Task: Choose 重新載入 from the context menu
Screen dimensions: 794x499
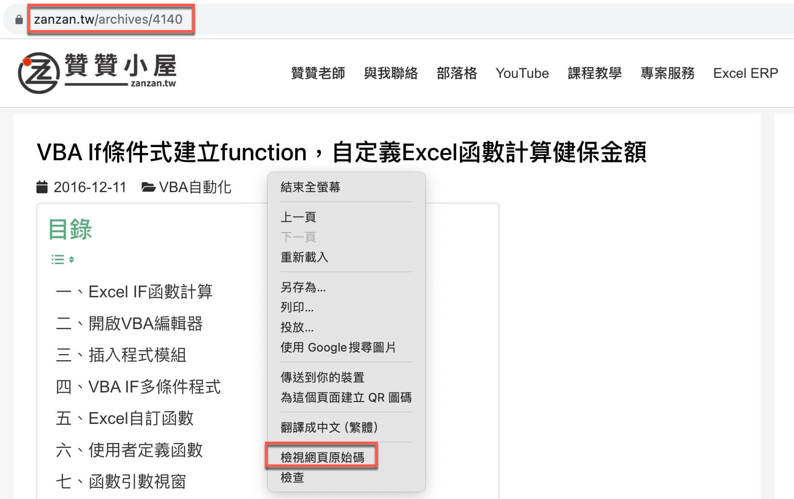Action: (x=346, y=257)
